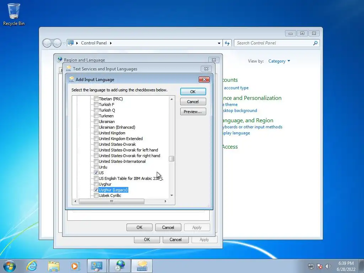This screenshot has width=364, height=273.
Task: Uncheck the US keyboard checkbox
Action: (x=96, y=173)
